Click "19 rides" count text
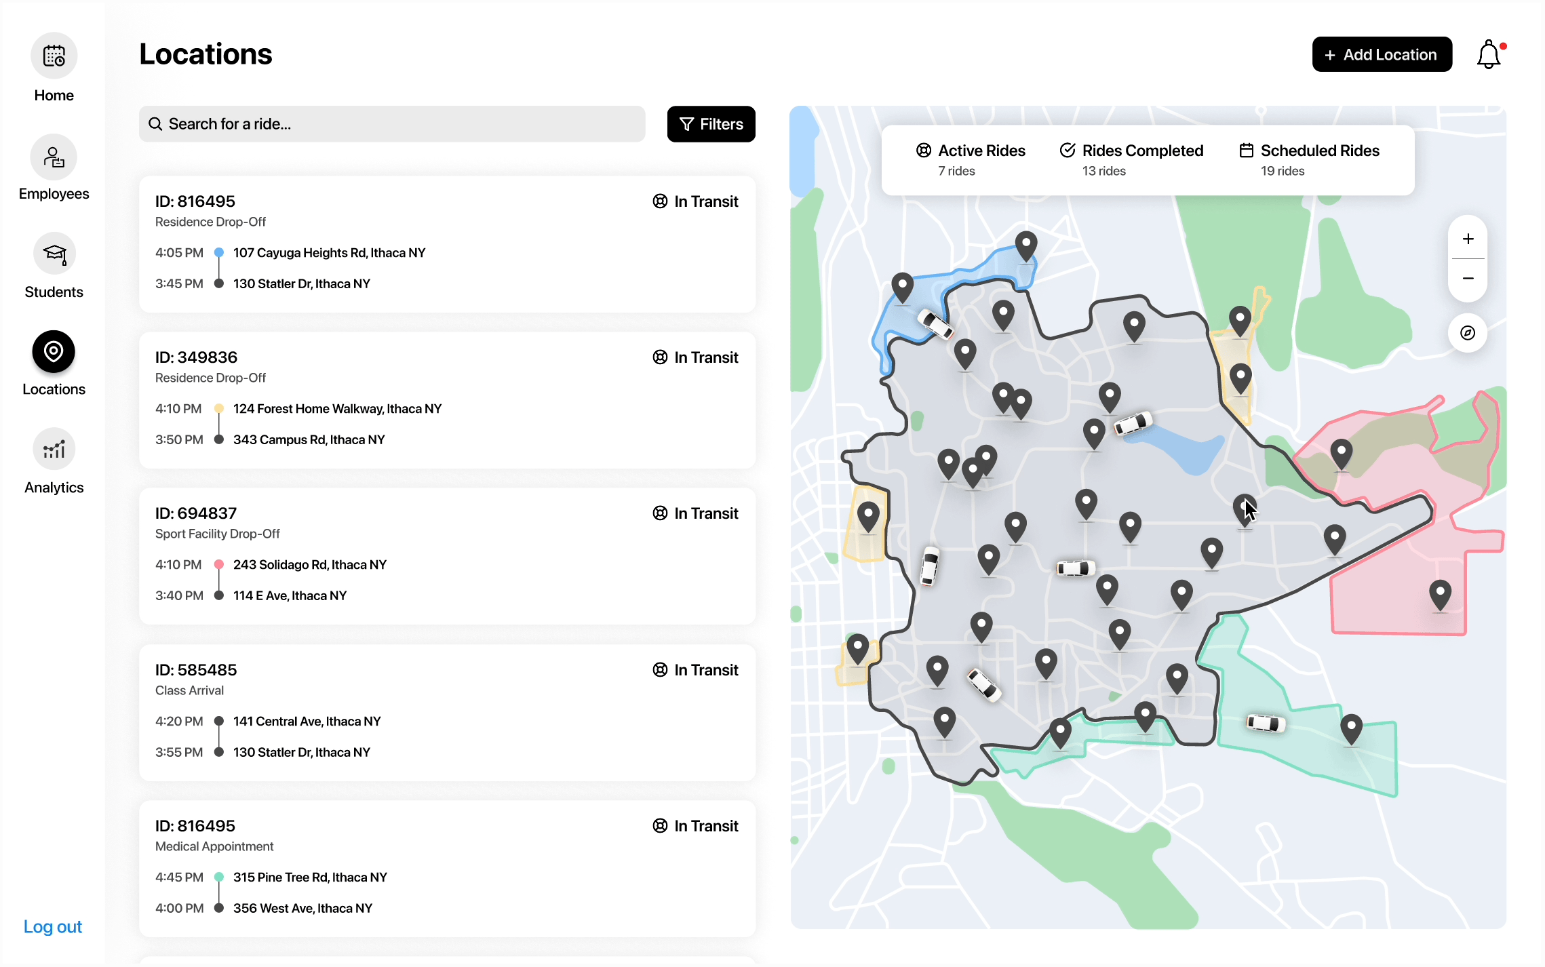1545x967 pixels. click(x=1283, y=171)
